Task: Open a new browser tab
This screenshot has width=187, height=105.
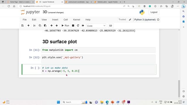Action: click(x=124, y=2)
